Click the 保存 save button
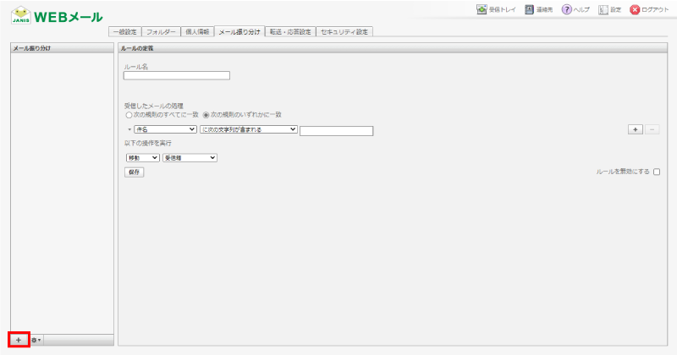Image resolution: width=677 pixels, height=355 pixels. pos(134,172)
